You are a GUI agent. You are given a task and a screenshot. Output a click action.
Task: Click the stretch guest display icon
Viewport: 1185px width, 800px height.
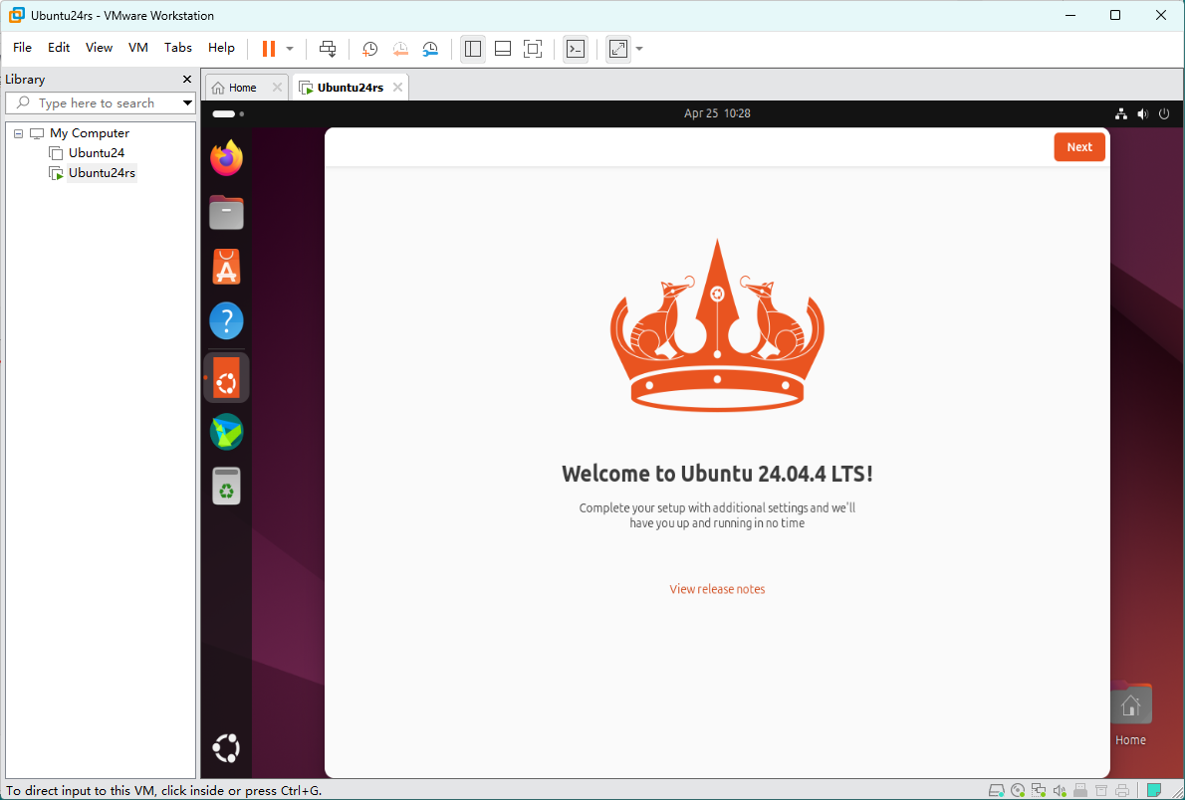pyautogui.click(x=618, y=49)
